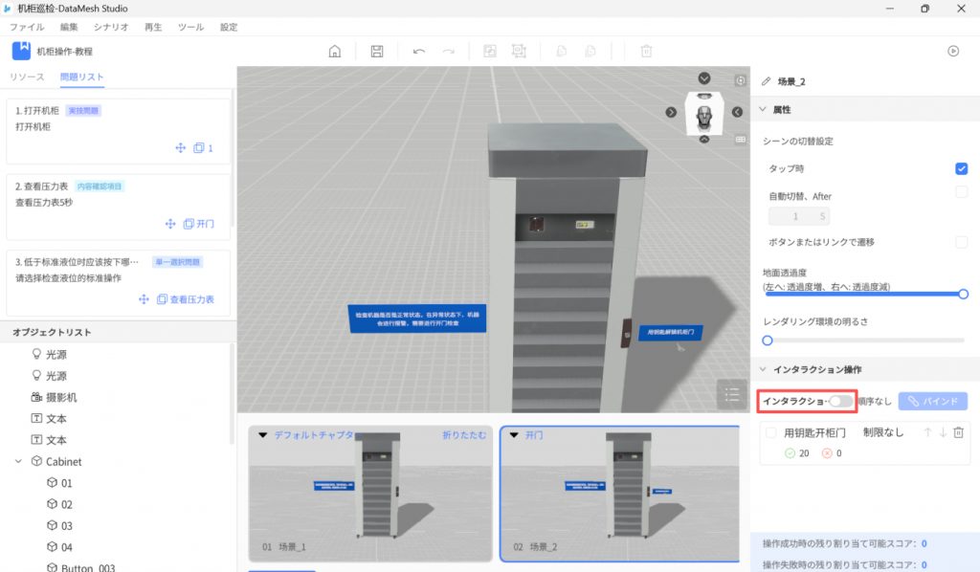The image size is (980, 572).
Task: Click the undo arrow in the toolbar
Action: pos(418,52)
